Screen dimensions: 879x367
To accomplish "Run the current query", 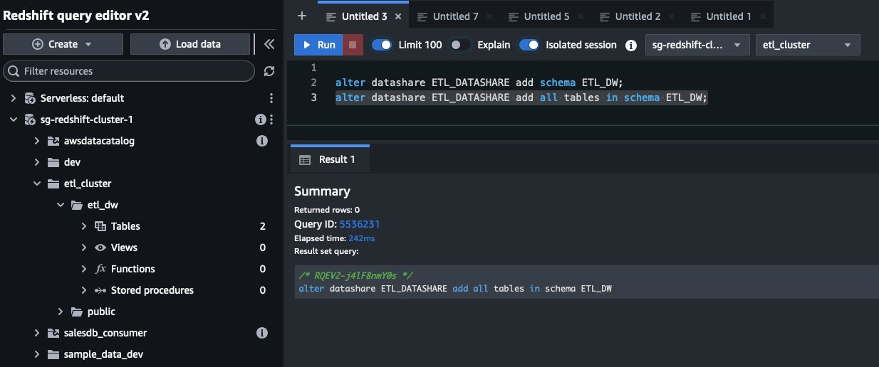I will pyautogui.click(x=318, y=45).
